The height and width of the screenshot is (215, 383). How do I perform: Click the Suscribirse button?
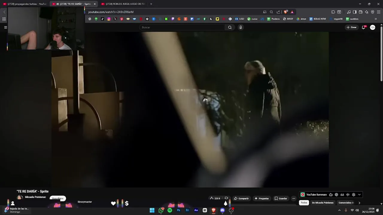tap(58, 198)
